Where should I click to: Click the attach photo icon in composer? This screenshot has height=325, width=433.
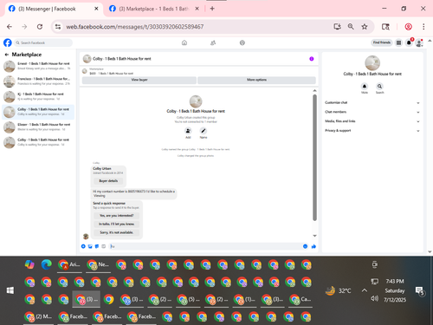(90, 246)
